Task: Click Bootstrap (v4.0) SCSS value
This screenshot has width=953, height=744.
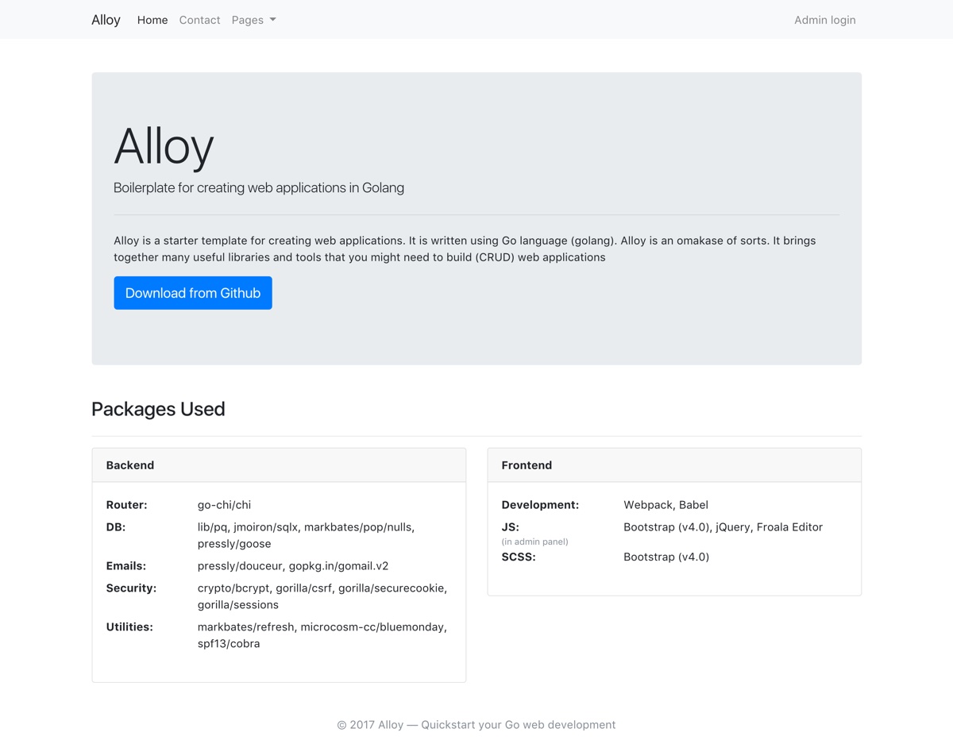Action: (666, 557)
